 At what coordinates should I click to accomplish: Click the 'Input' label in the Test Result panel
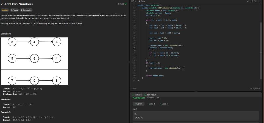point(135,109)
